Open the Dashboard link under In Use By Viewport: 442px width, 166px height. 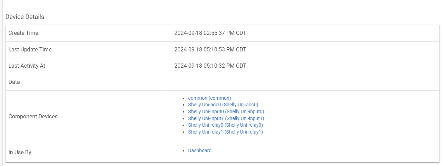coord(200,150)
